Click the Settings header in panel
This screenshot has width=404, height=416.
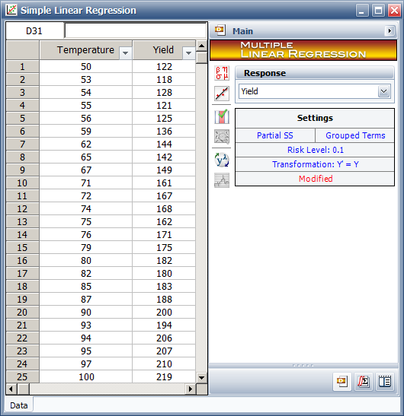click(x=315, y=118)
